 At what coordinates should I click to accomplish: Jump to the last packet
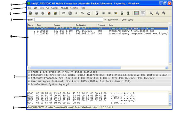(128, 13)
